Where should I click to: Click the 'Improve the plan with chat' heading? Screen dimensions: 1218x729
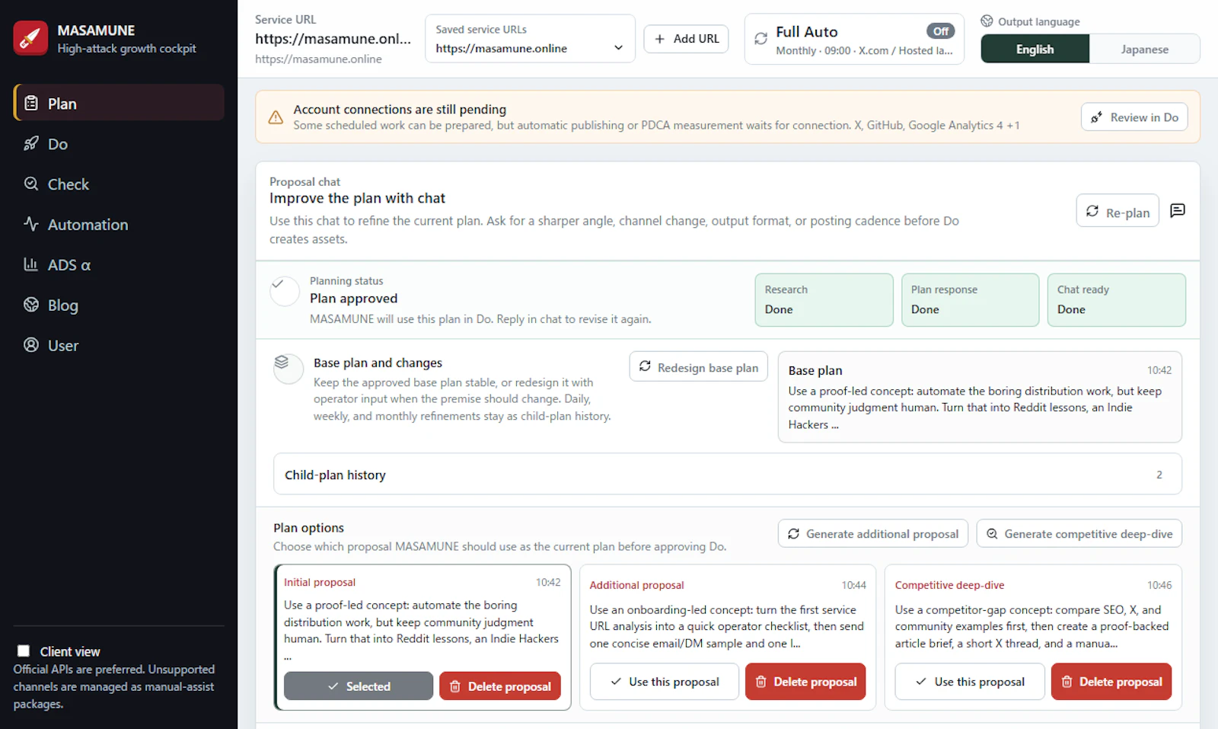pyautogui.click(x=357, y=198)
